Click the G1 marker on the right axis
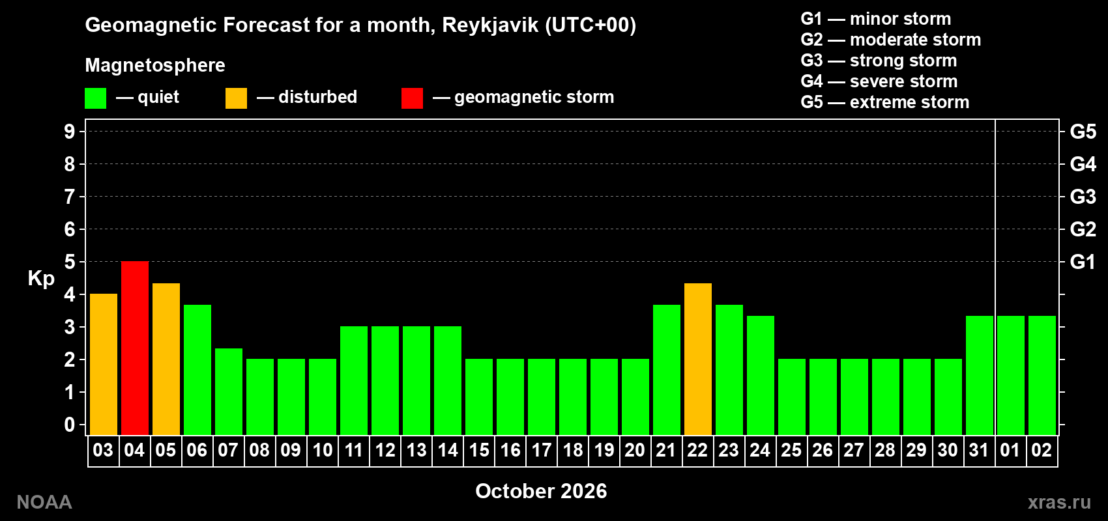1108x521 pixels. pyautogui.click(x=1083, y=262)
